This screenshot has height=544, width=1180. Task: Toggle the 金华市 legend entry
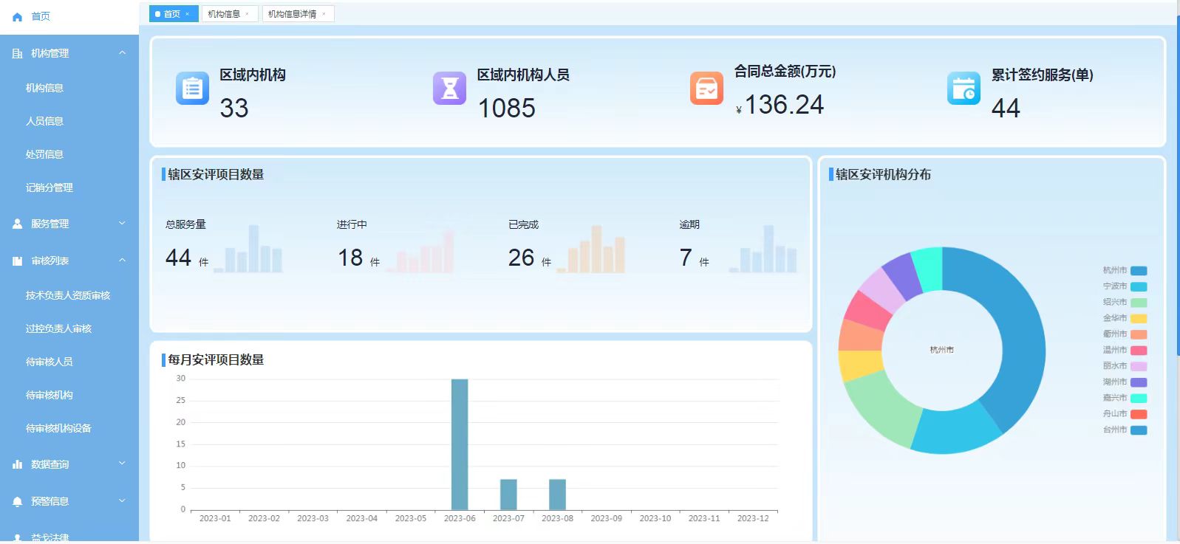click(x=1124, y=318)
